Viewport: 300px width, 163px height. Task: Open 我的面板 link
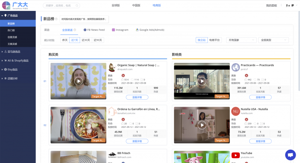point(271,5)
